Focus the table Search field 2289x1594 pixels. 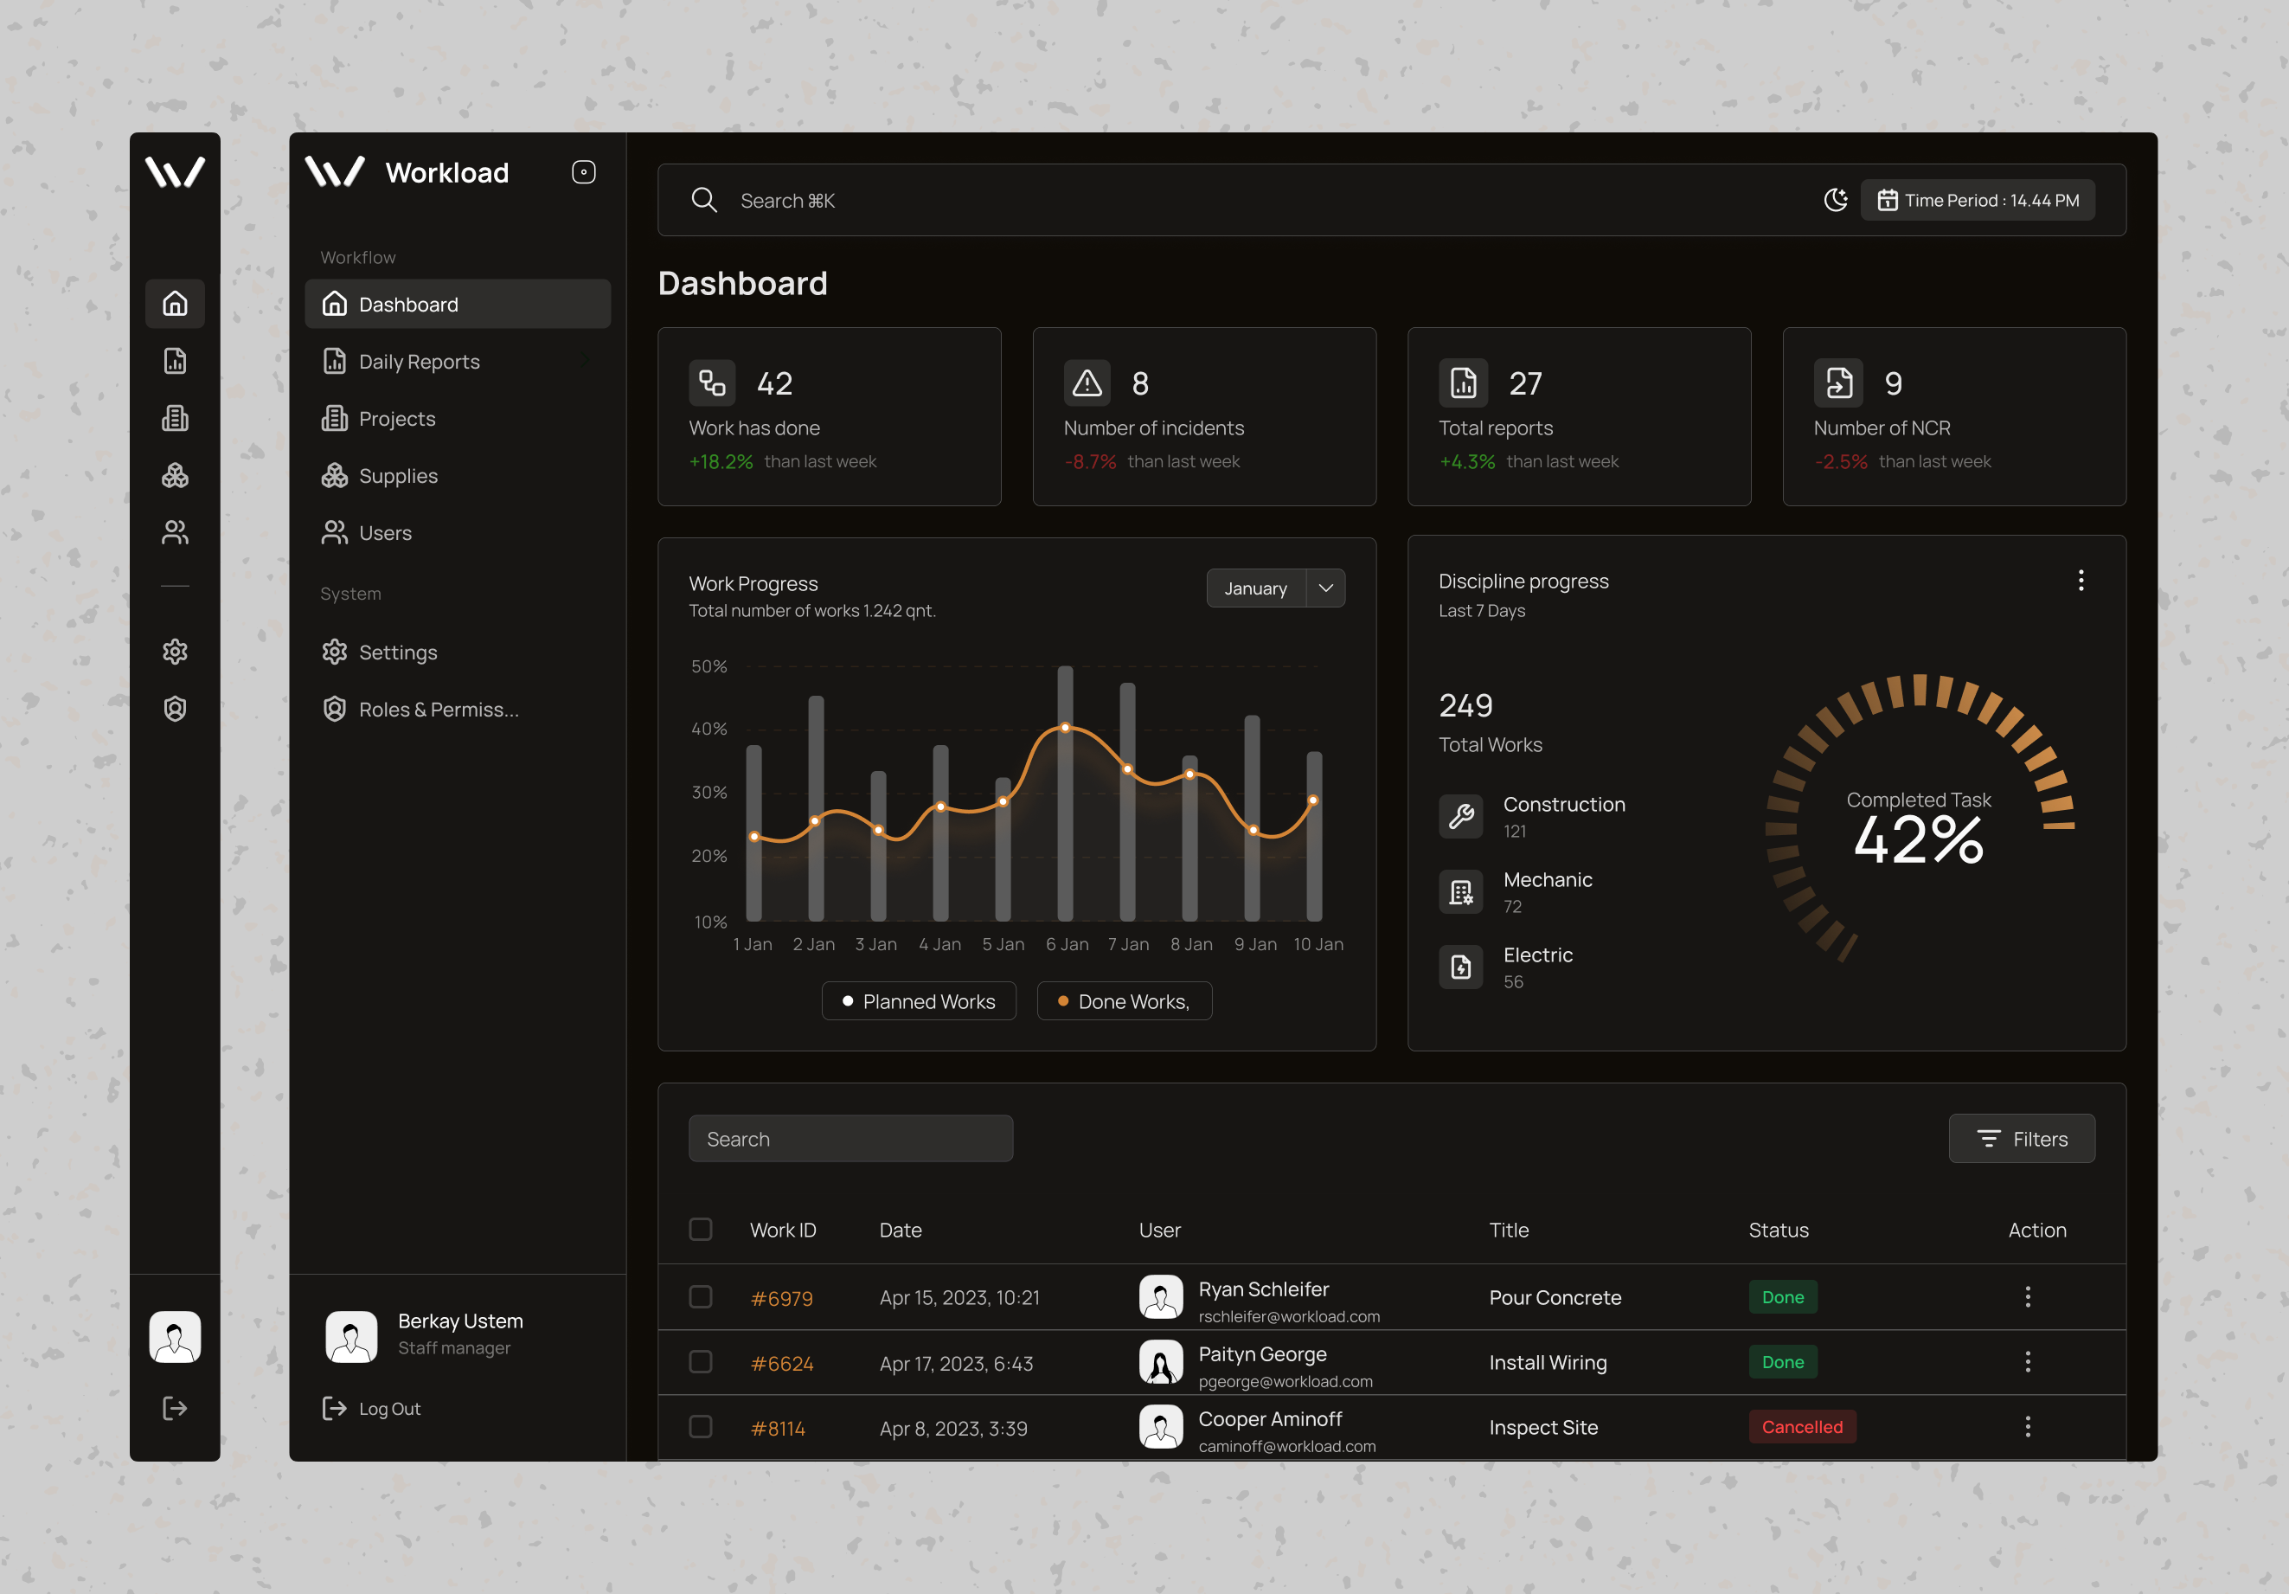[x=850, y=1138]
